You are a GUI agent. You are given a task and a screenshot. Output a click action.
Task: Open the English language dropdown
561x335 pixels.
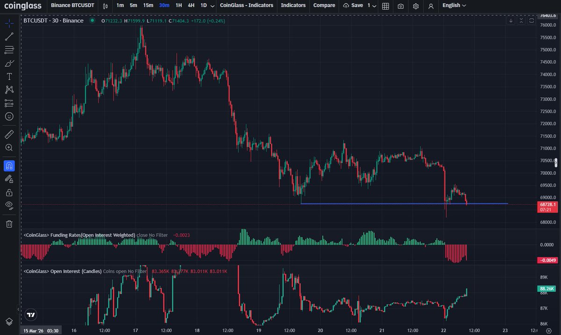point(454,6)
